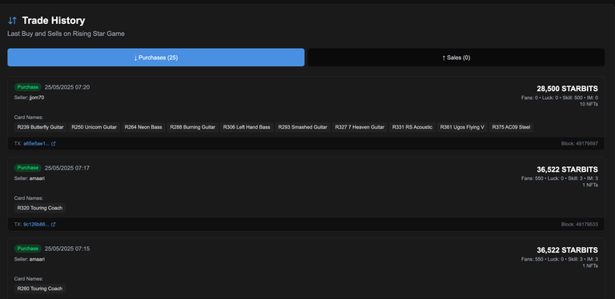Select the R375 AC09 Steel card chip
615x299 pixels.
click(x=512, y=127)
